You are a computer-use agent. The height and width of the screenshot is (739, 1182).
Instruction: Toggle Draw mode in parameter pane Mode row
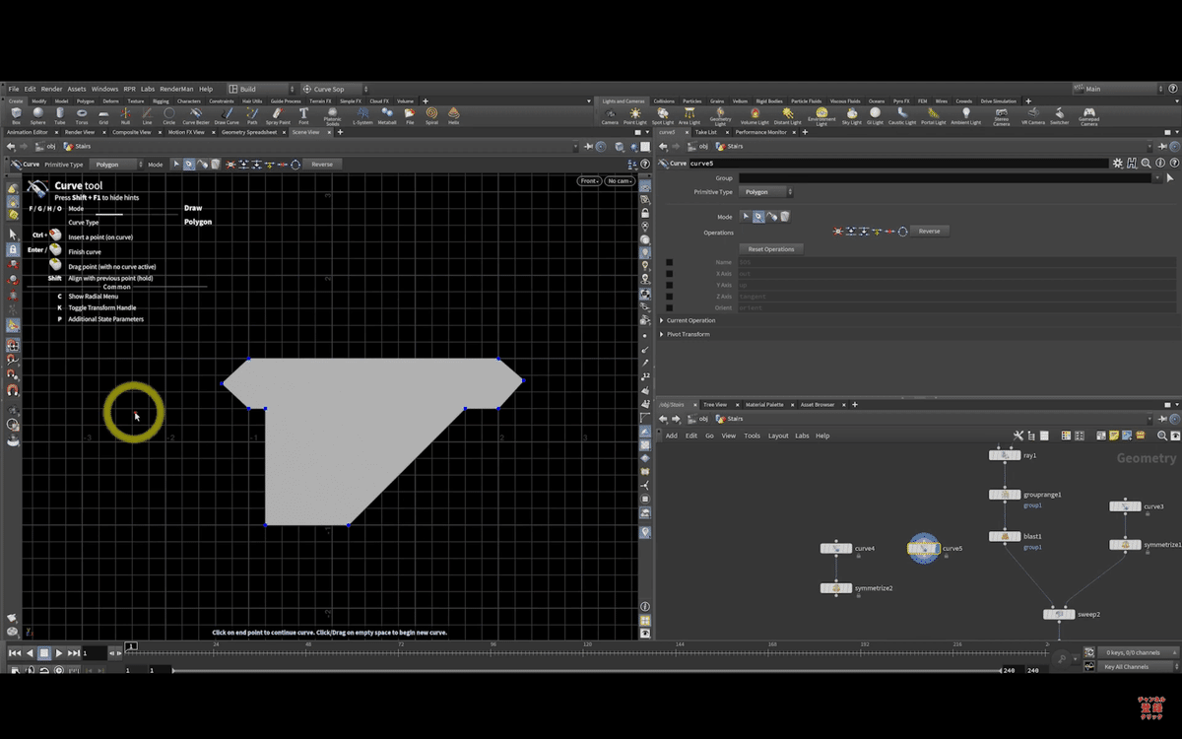[x=758, y=217]
